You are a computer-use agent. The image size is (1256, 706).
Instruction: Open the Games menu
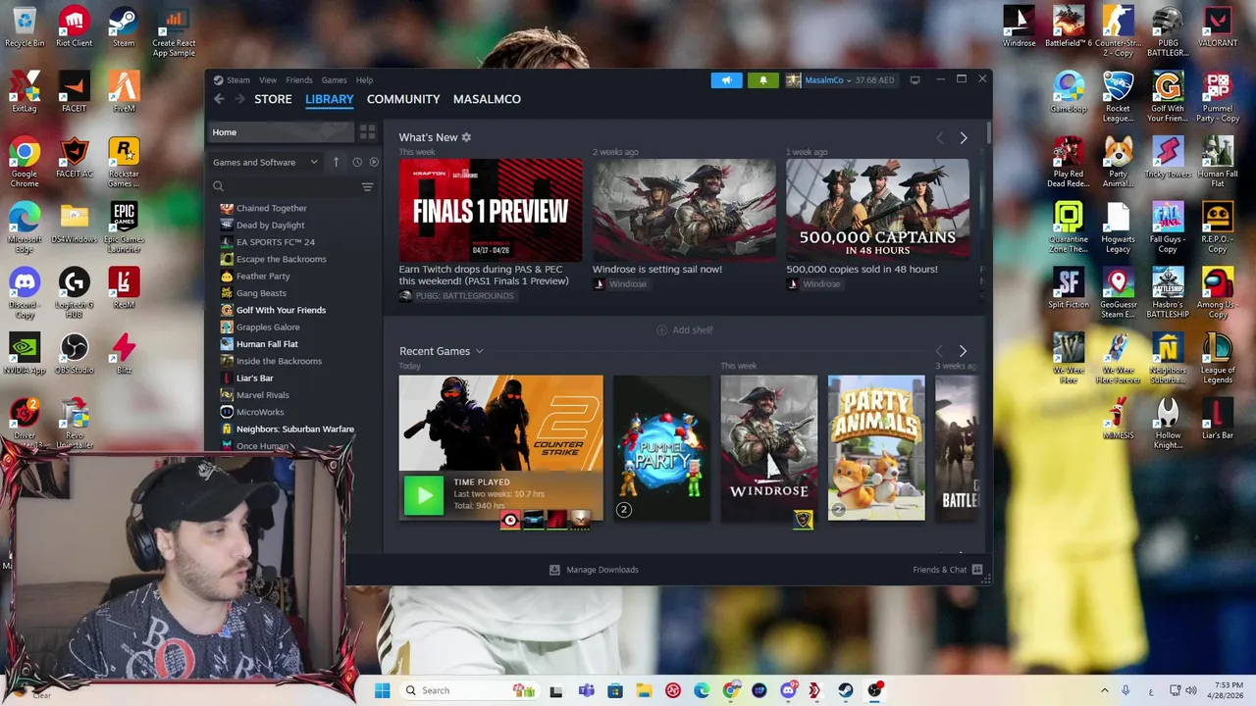coord(335,80)
